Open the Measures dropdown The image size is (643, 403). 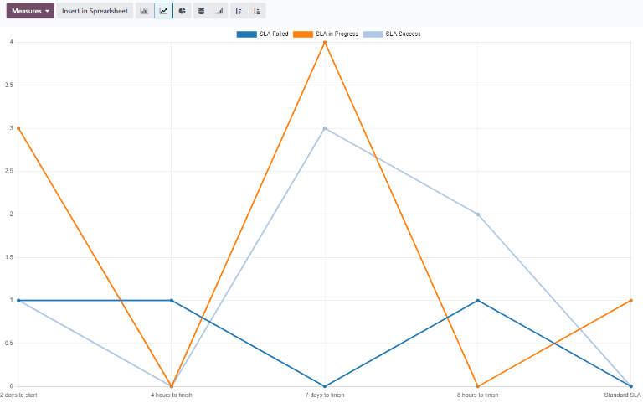(x=30, y=11)
